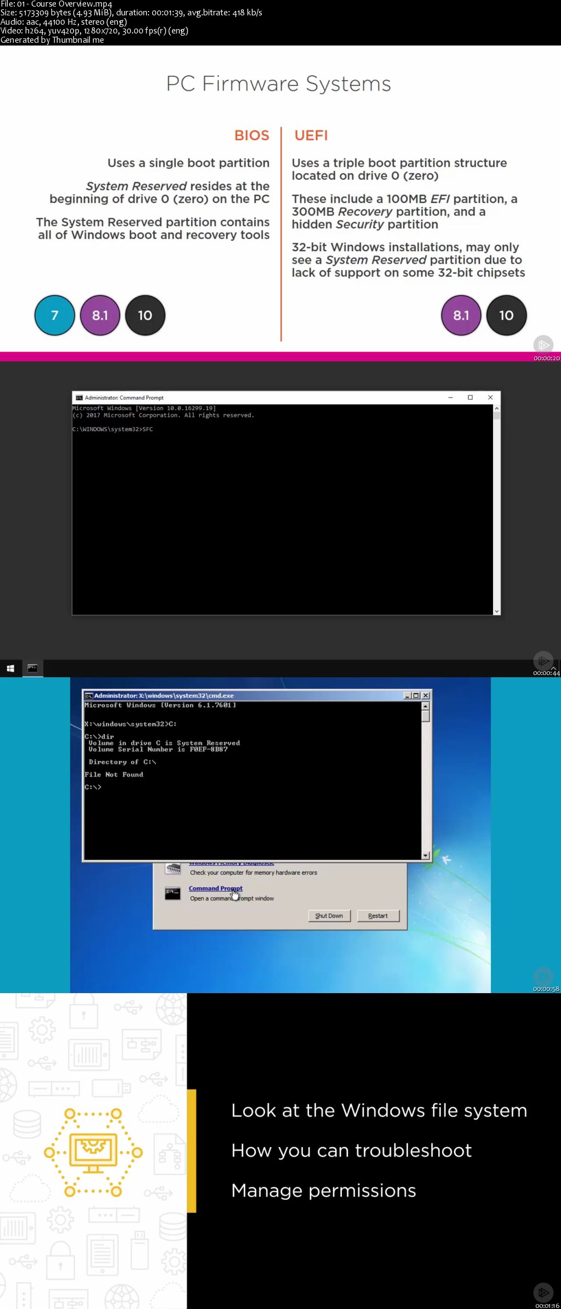Click 'Generated by Thumbnail me' header line
The image size is (561, 1309).
pyautogui.click(x=52, y=40)
